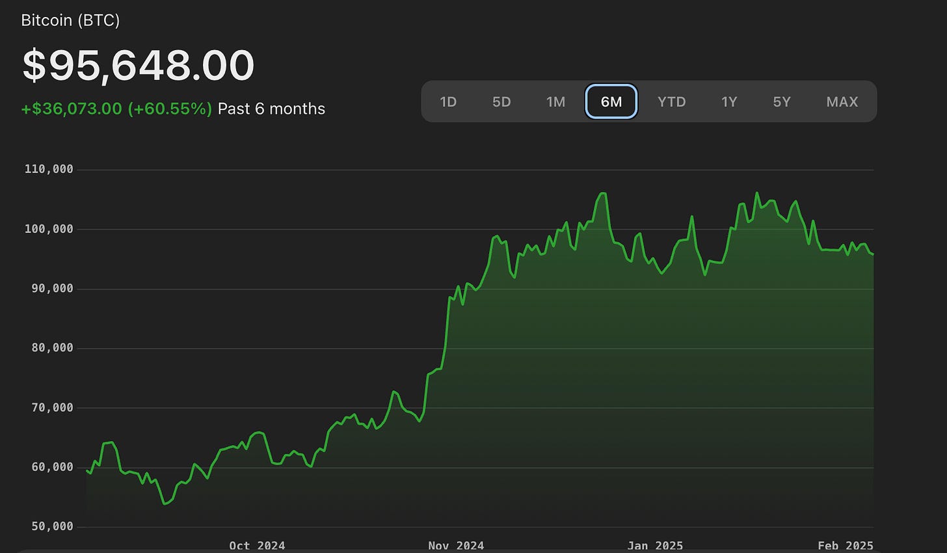Click the $95,648.00 price value
Viewport: 947px width, 553px height.
(x=138, y=65)
